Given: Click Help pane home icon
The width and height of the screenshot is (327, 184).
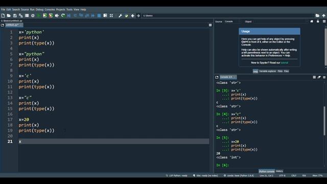Looking at the screenshot, I should (x=312, y=21).
